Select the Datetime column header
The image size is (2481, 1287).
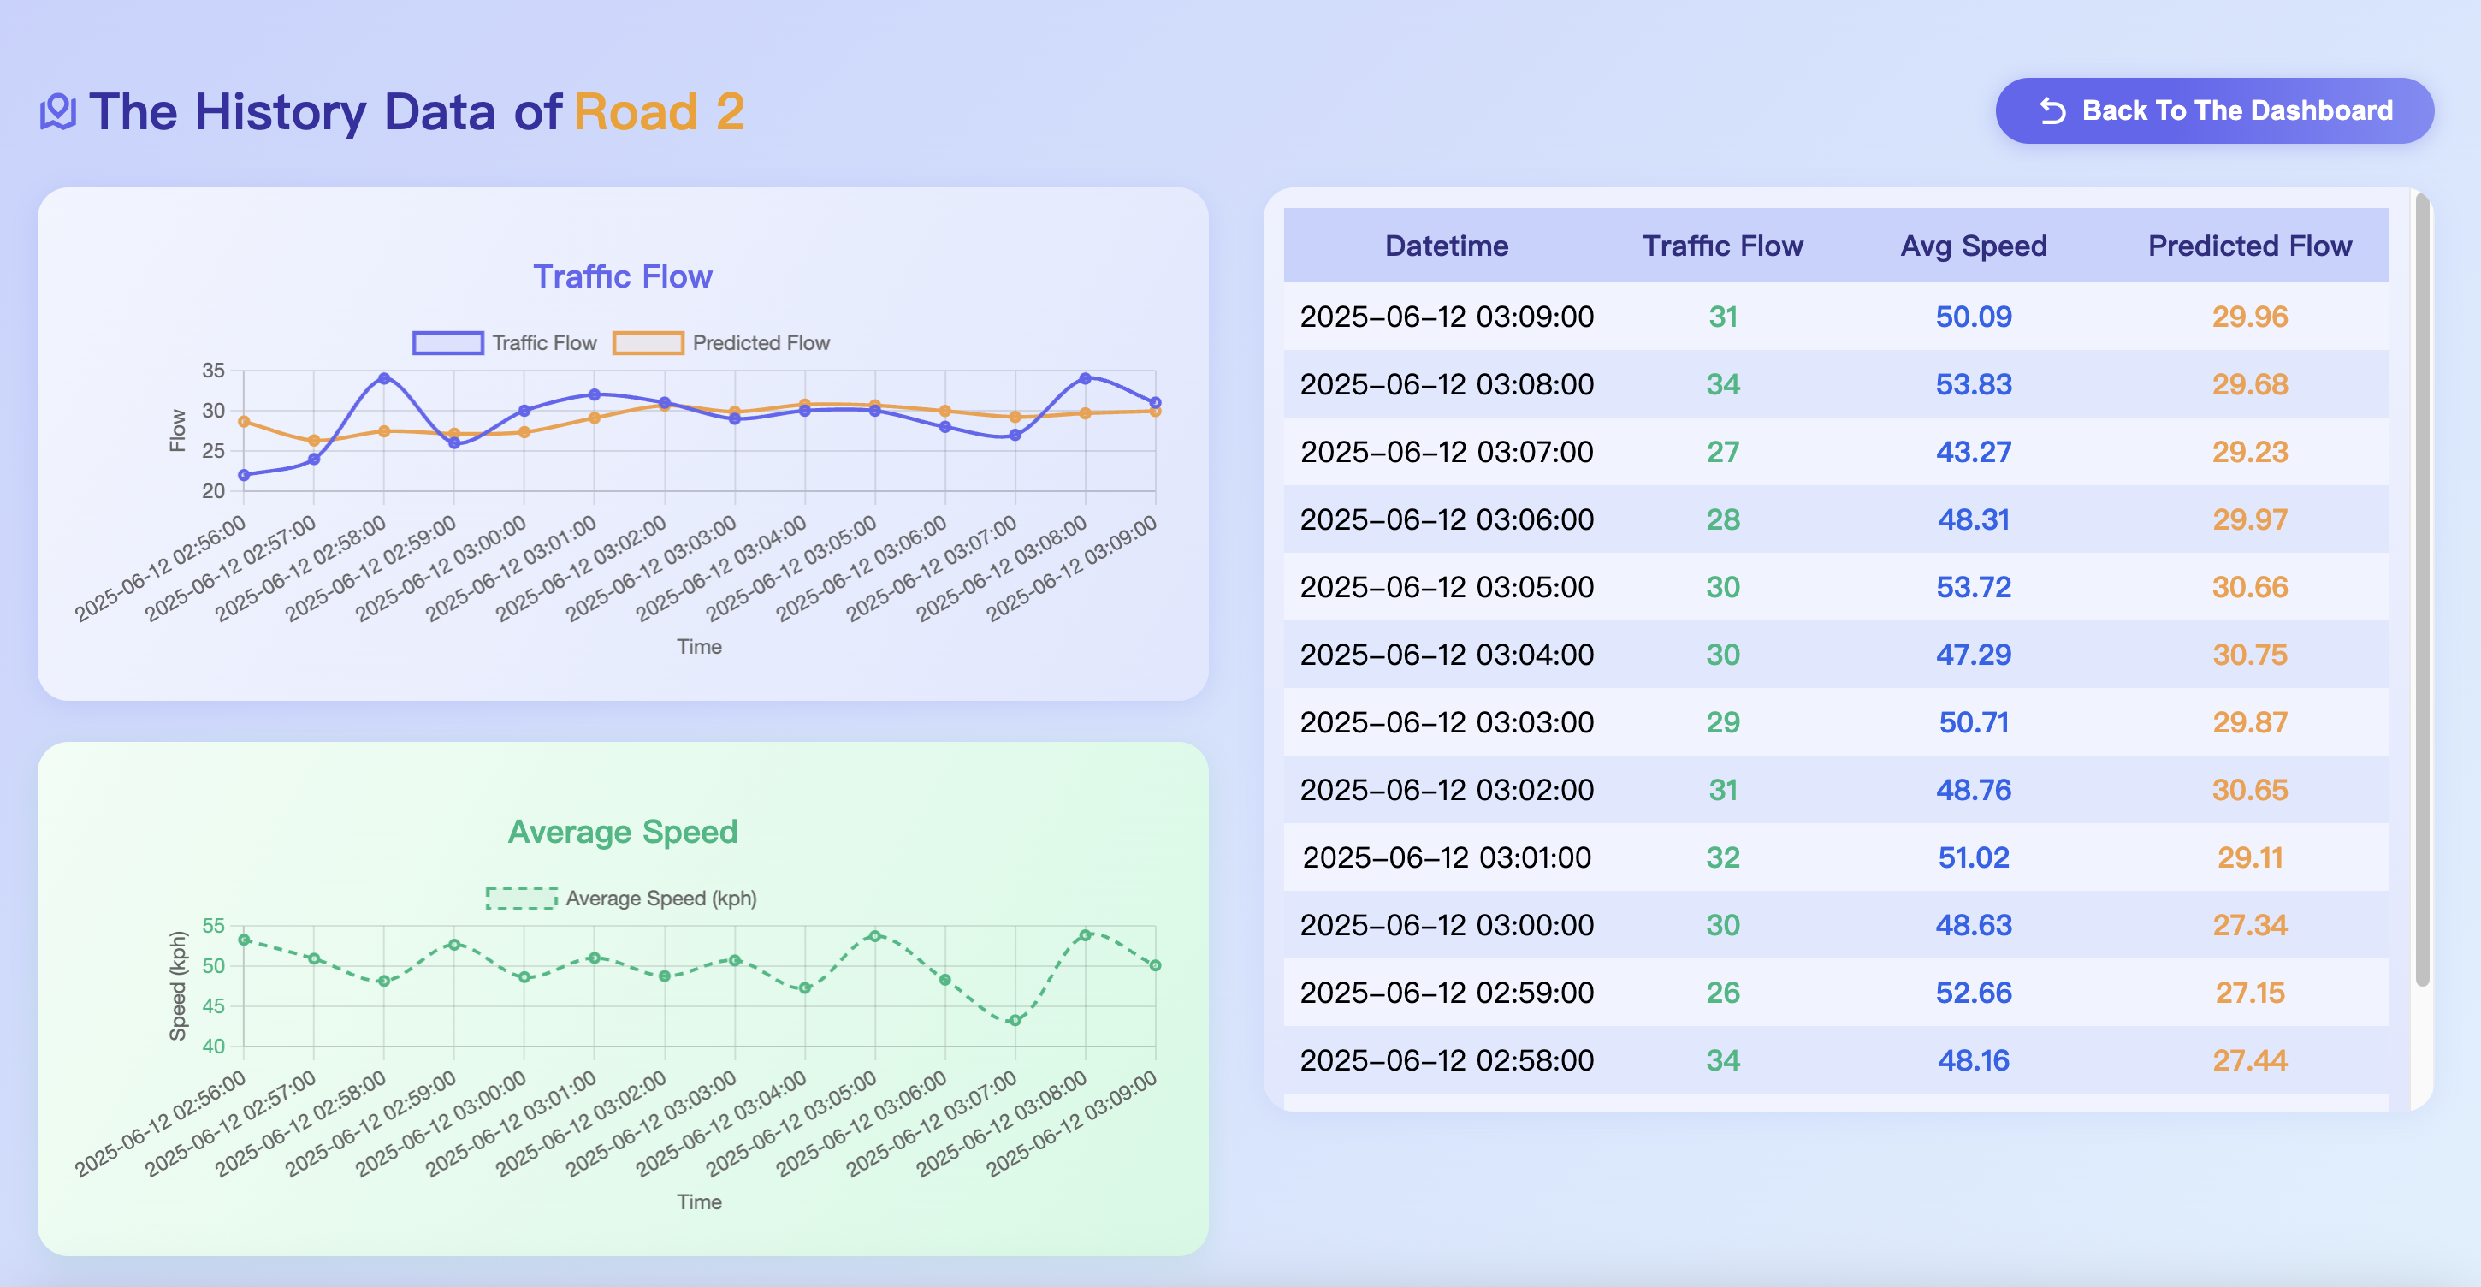coord(1447,246)
